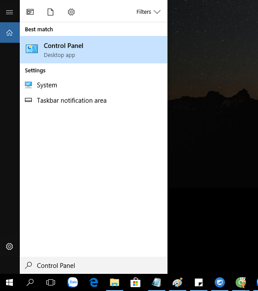Select the Documents filter icon
The width and height of the screenshot is (258, 291).
[x=50, y=12]
